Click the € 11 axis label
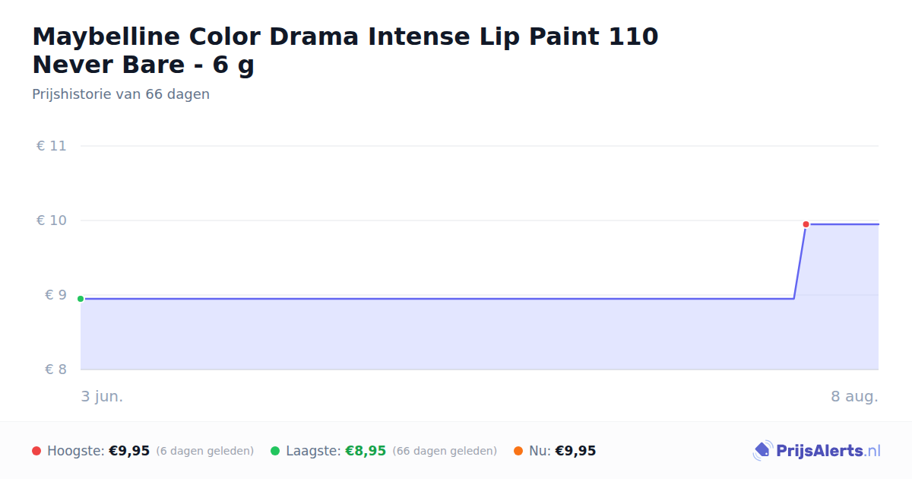912x479 pixels. tap(52, 146)
